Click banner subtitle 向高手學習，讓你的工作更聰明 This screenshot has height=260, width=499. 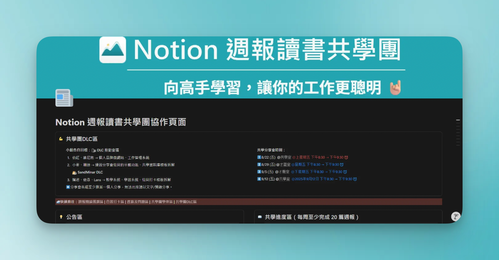(x=273, y=88)
